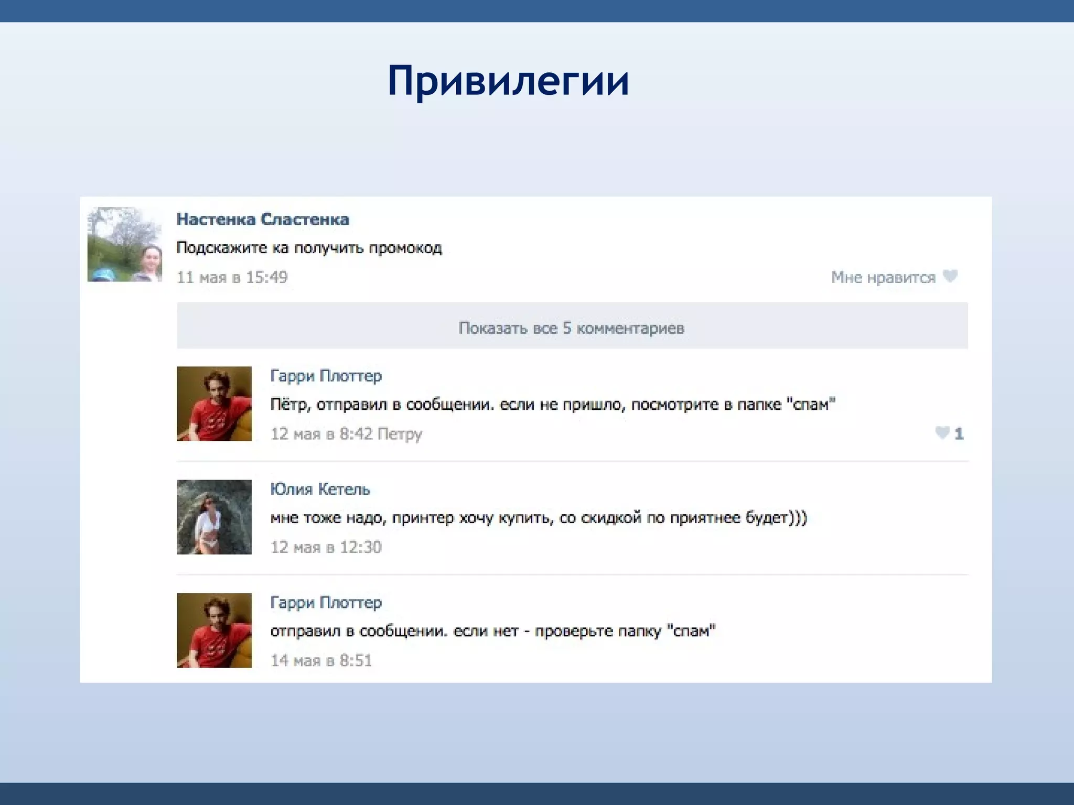
Task: Click the reply target Петру
Action: click(x=400, y=434)
